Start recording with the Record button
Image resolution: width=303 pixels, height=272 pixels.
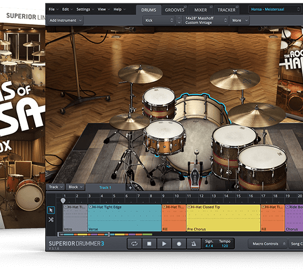click(179, 244)
